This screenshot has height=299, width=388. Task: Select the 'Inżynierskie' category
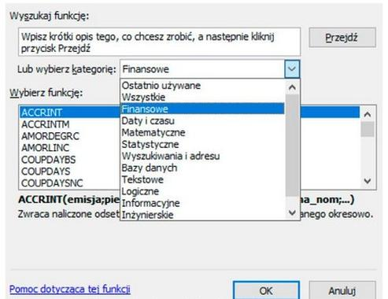[202, 215]
